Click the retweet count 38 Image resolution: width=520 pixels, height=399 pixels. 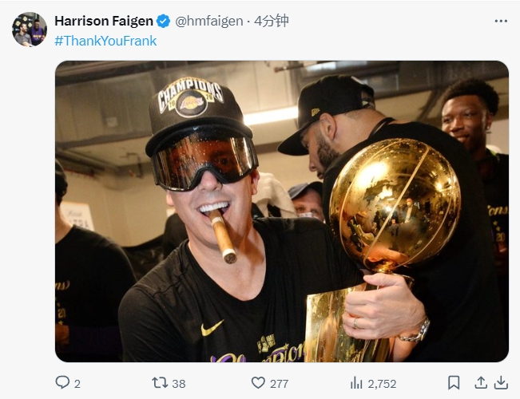click(179, 384)
